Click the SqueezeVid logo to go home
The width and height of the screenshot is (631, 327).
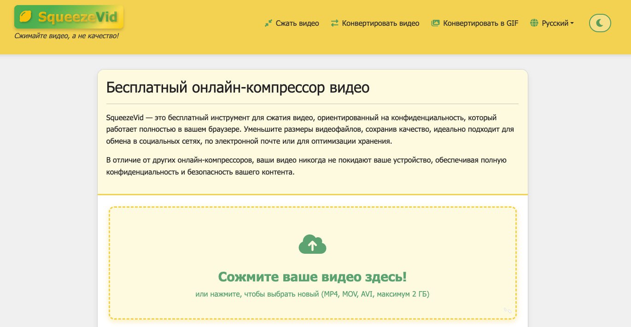coord(68,17)
